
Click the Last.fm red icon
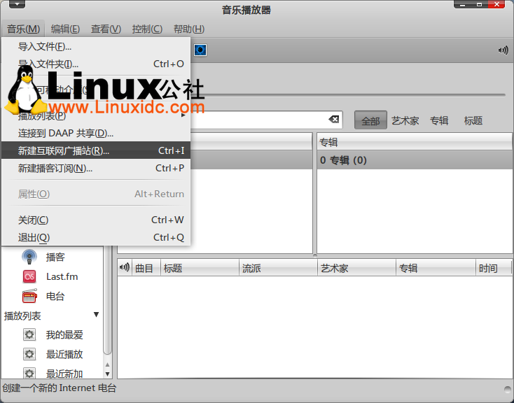29,277
